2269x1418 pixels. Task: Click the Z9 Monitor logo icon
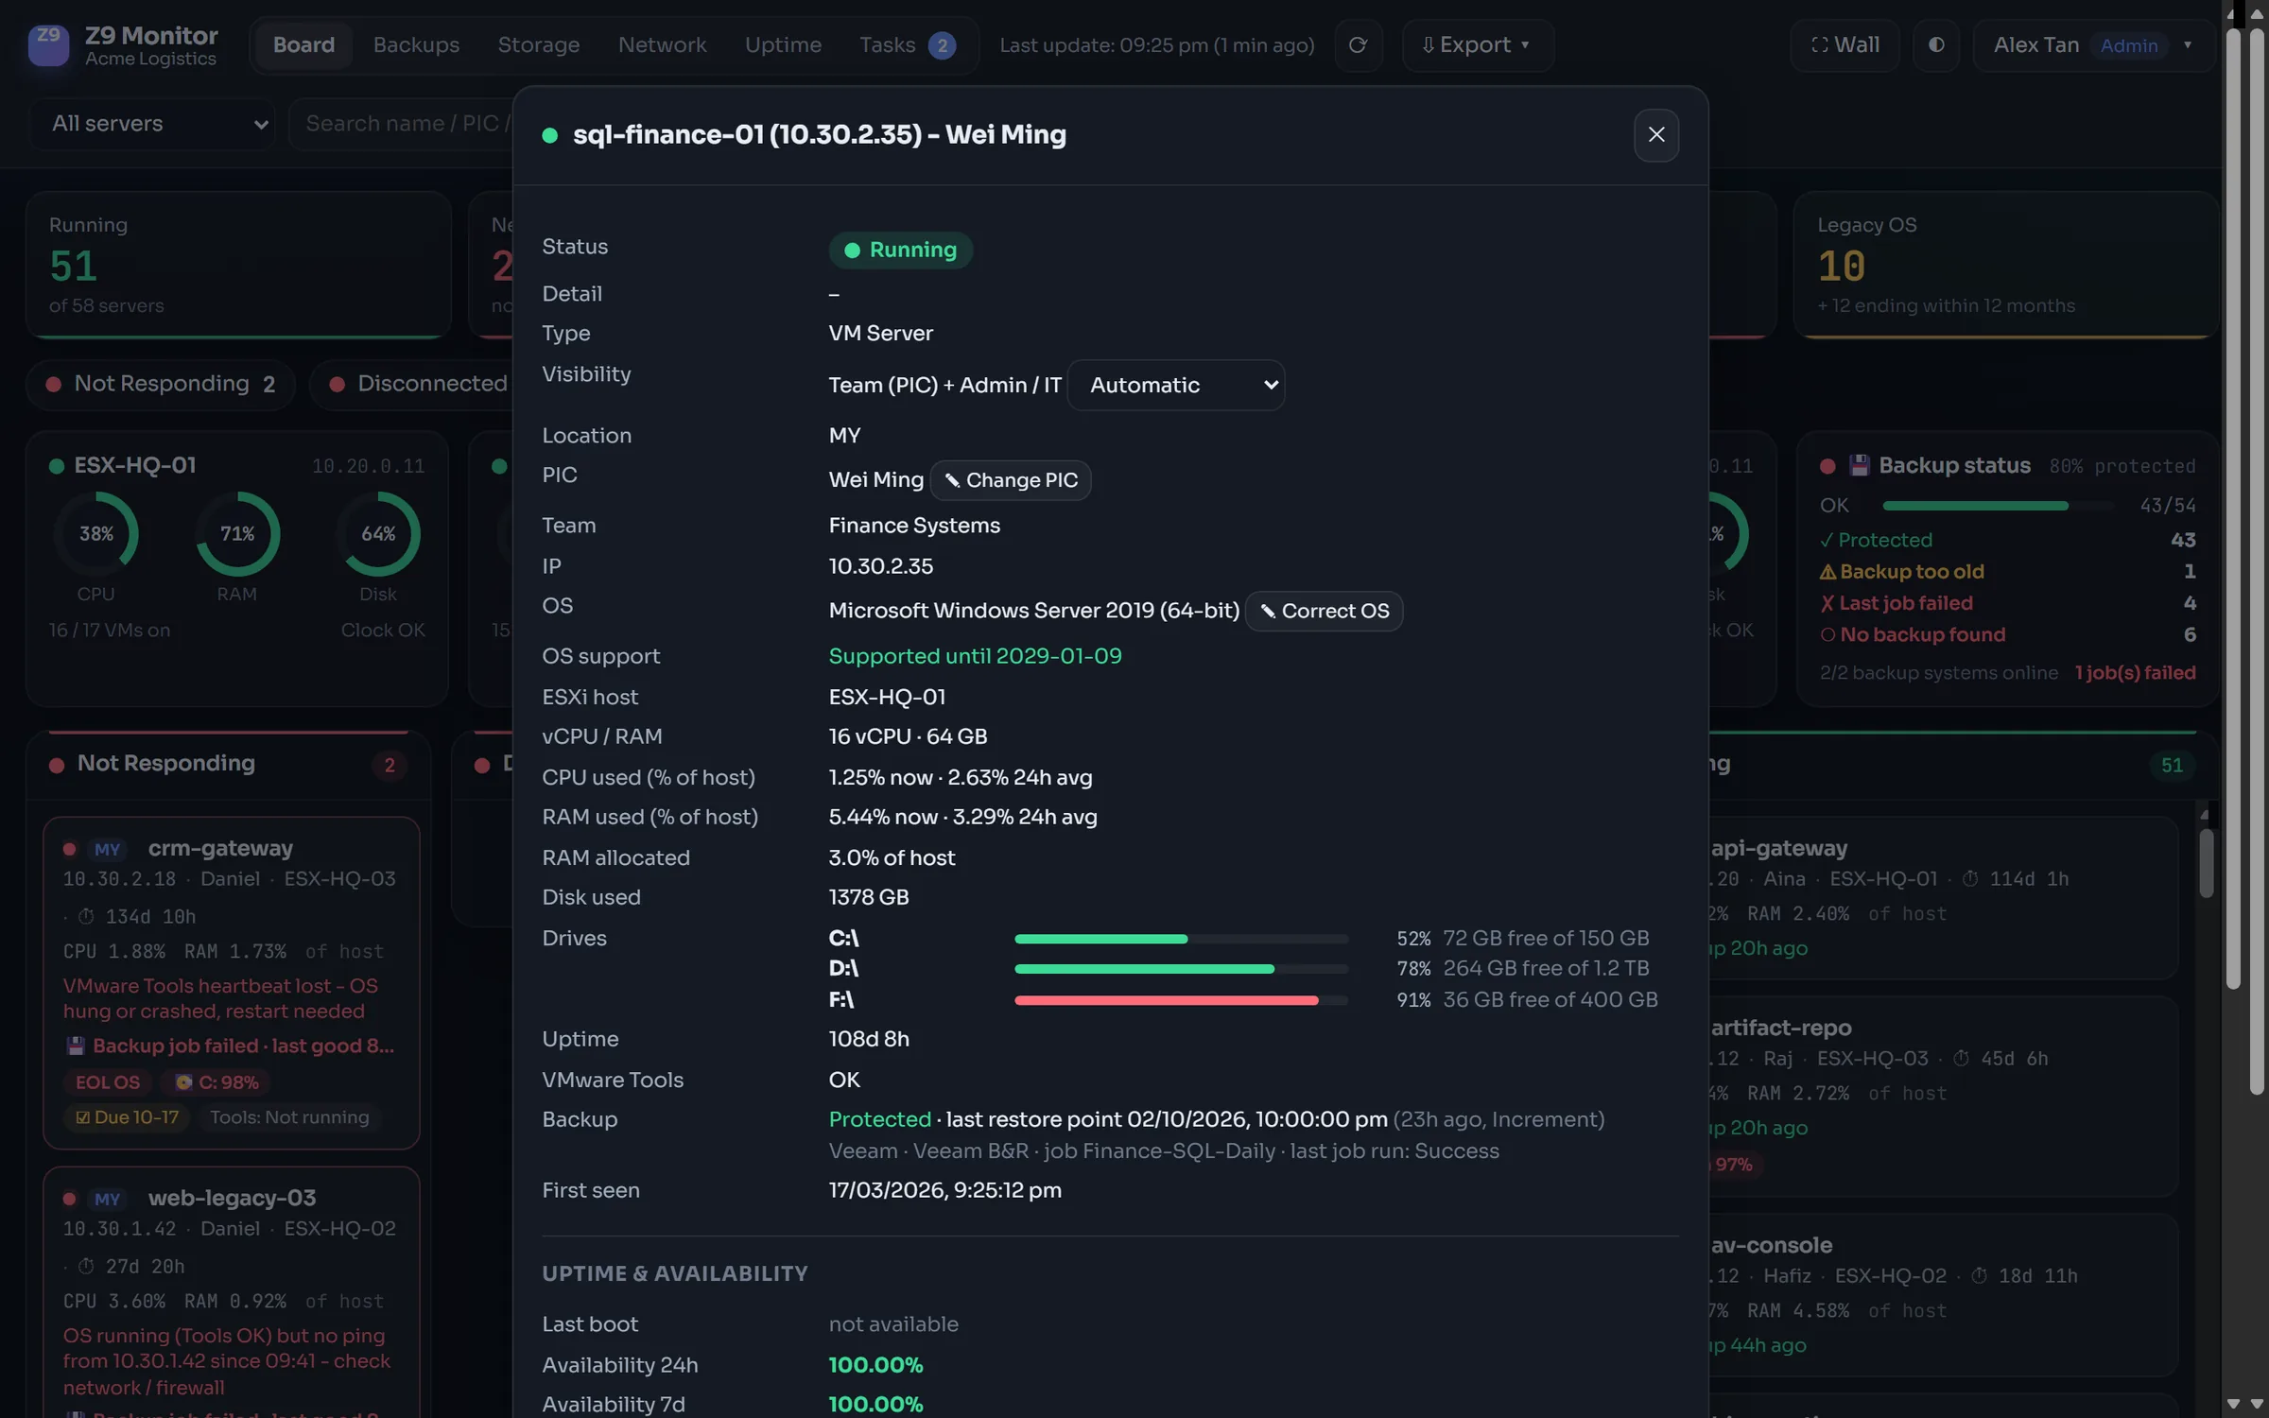[x=48, y=44]
